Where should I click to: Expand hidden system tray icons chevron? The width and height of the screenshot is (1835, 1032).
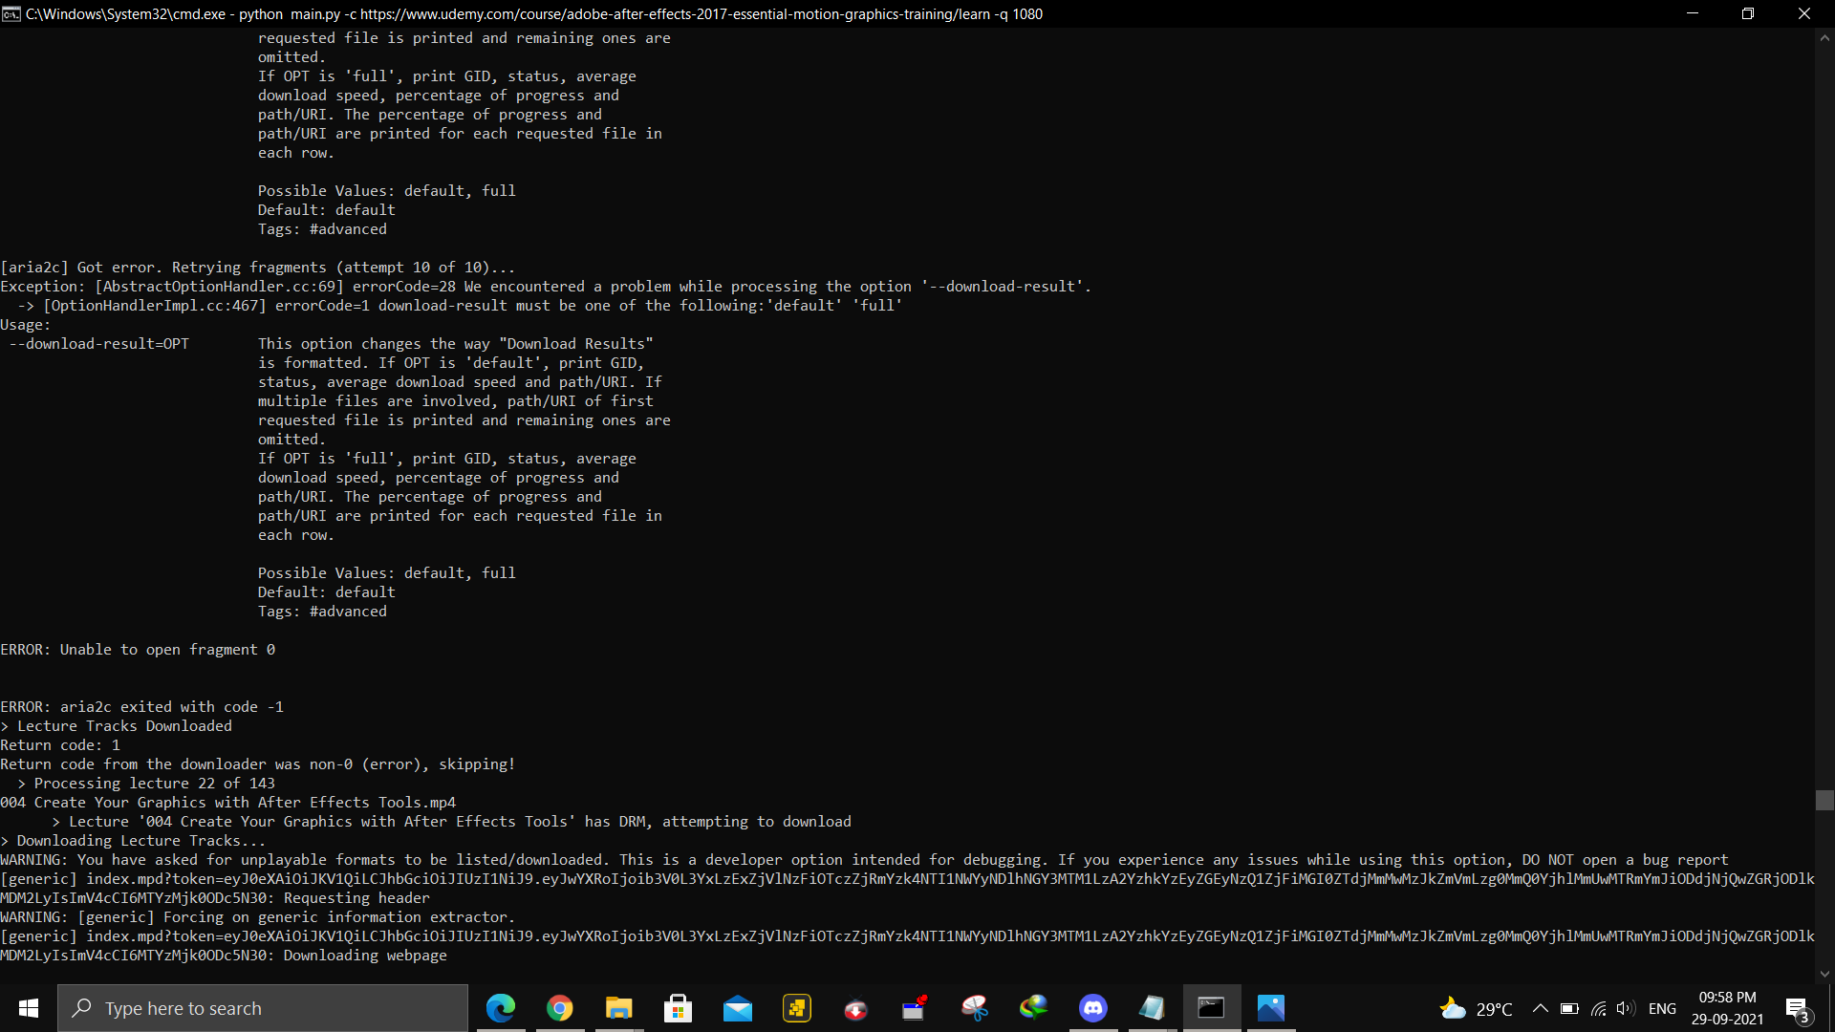pyautogui.click(x=1541, y=1008)
